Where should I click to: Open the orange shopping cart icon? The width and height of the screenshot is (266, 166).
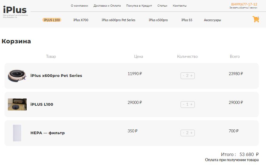256,19
